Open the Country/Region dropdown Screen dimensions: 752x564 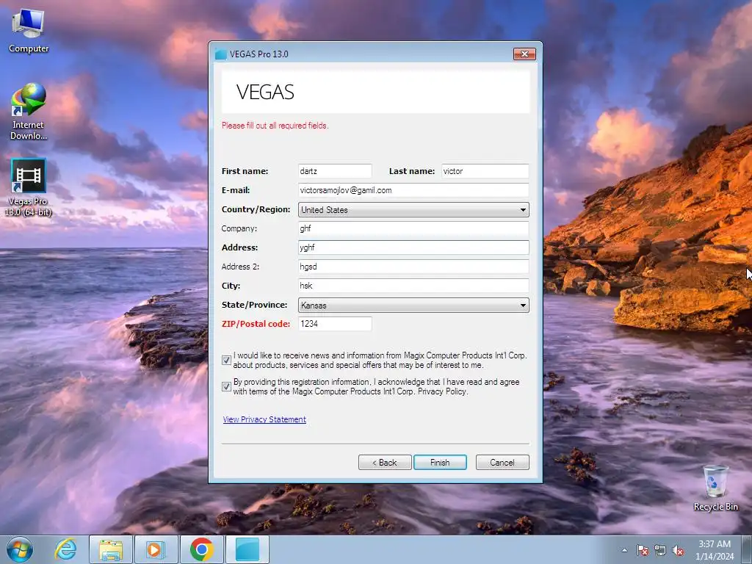(x=413, y=209)
